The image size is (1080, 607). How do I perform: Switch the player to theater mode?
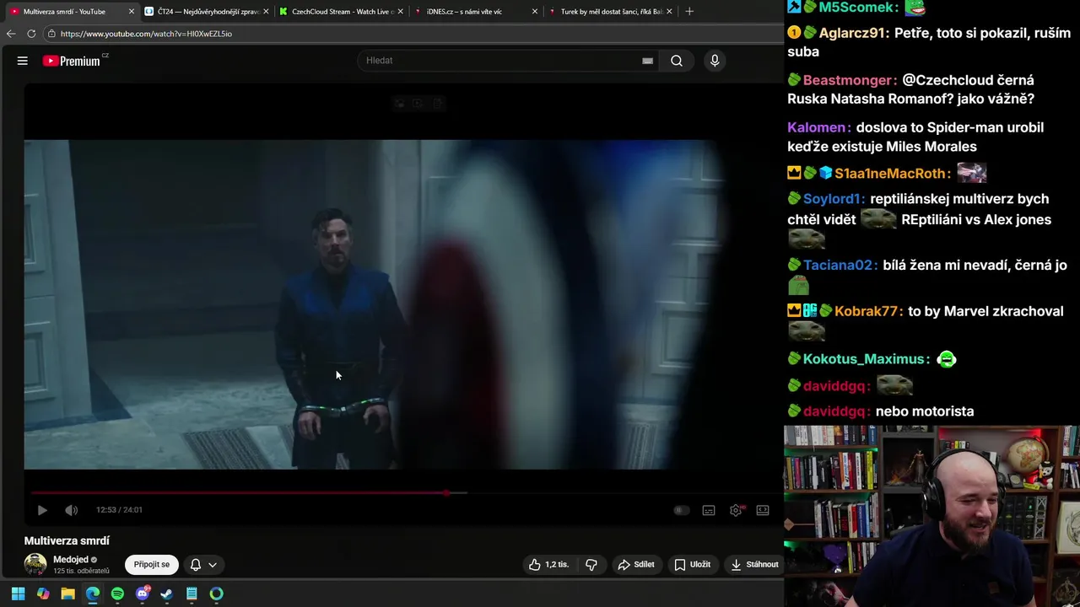coord(763,510)
